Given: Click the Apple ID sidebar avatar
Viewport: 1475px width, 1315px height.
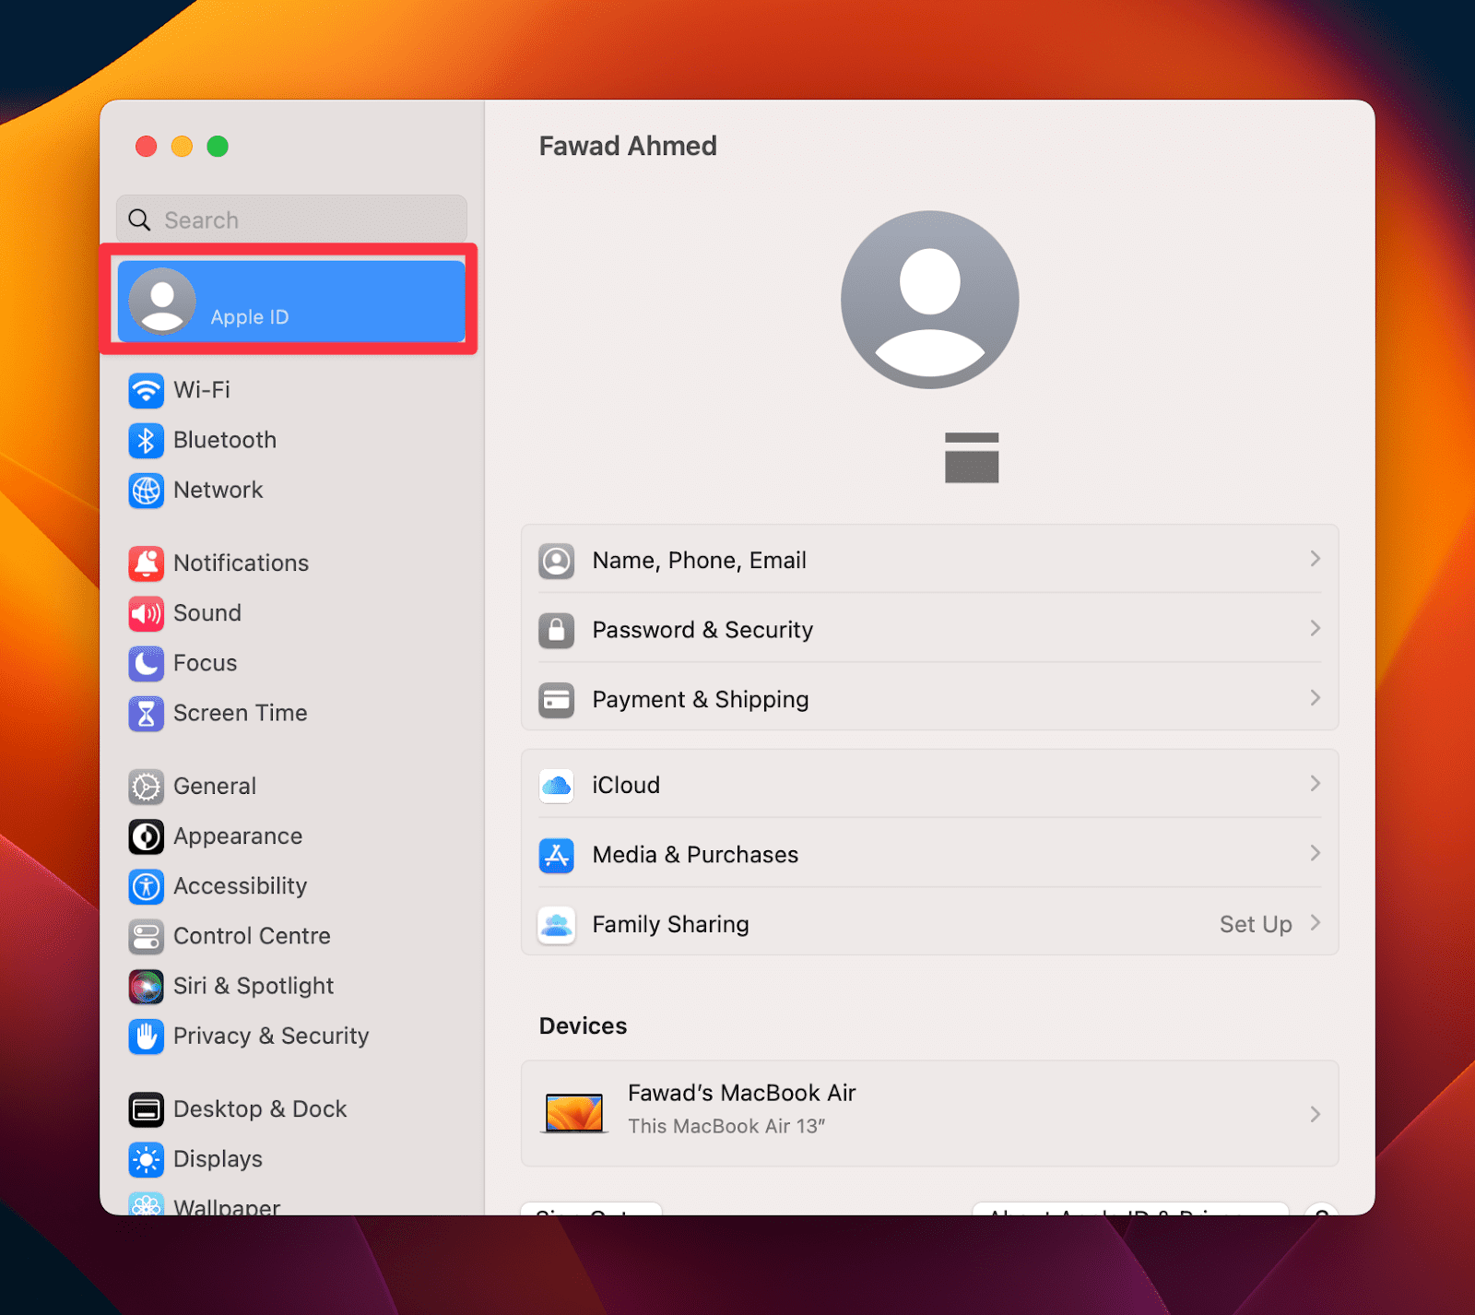Looking at the screenshot, I should 162,301.
